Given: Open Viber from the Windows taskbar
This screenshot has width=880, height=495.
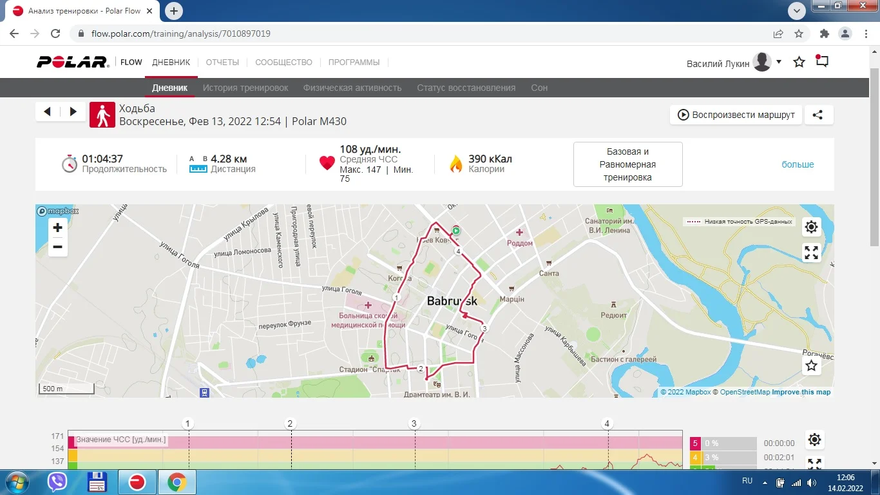Looking at the screenshot, I should tap(57, 481).
